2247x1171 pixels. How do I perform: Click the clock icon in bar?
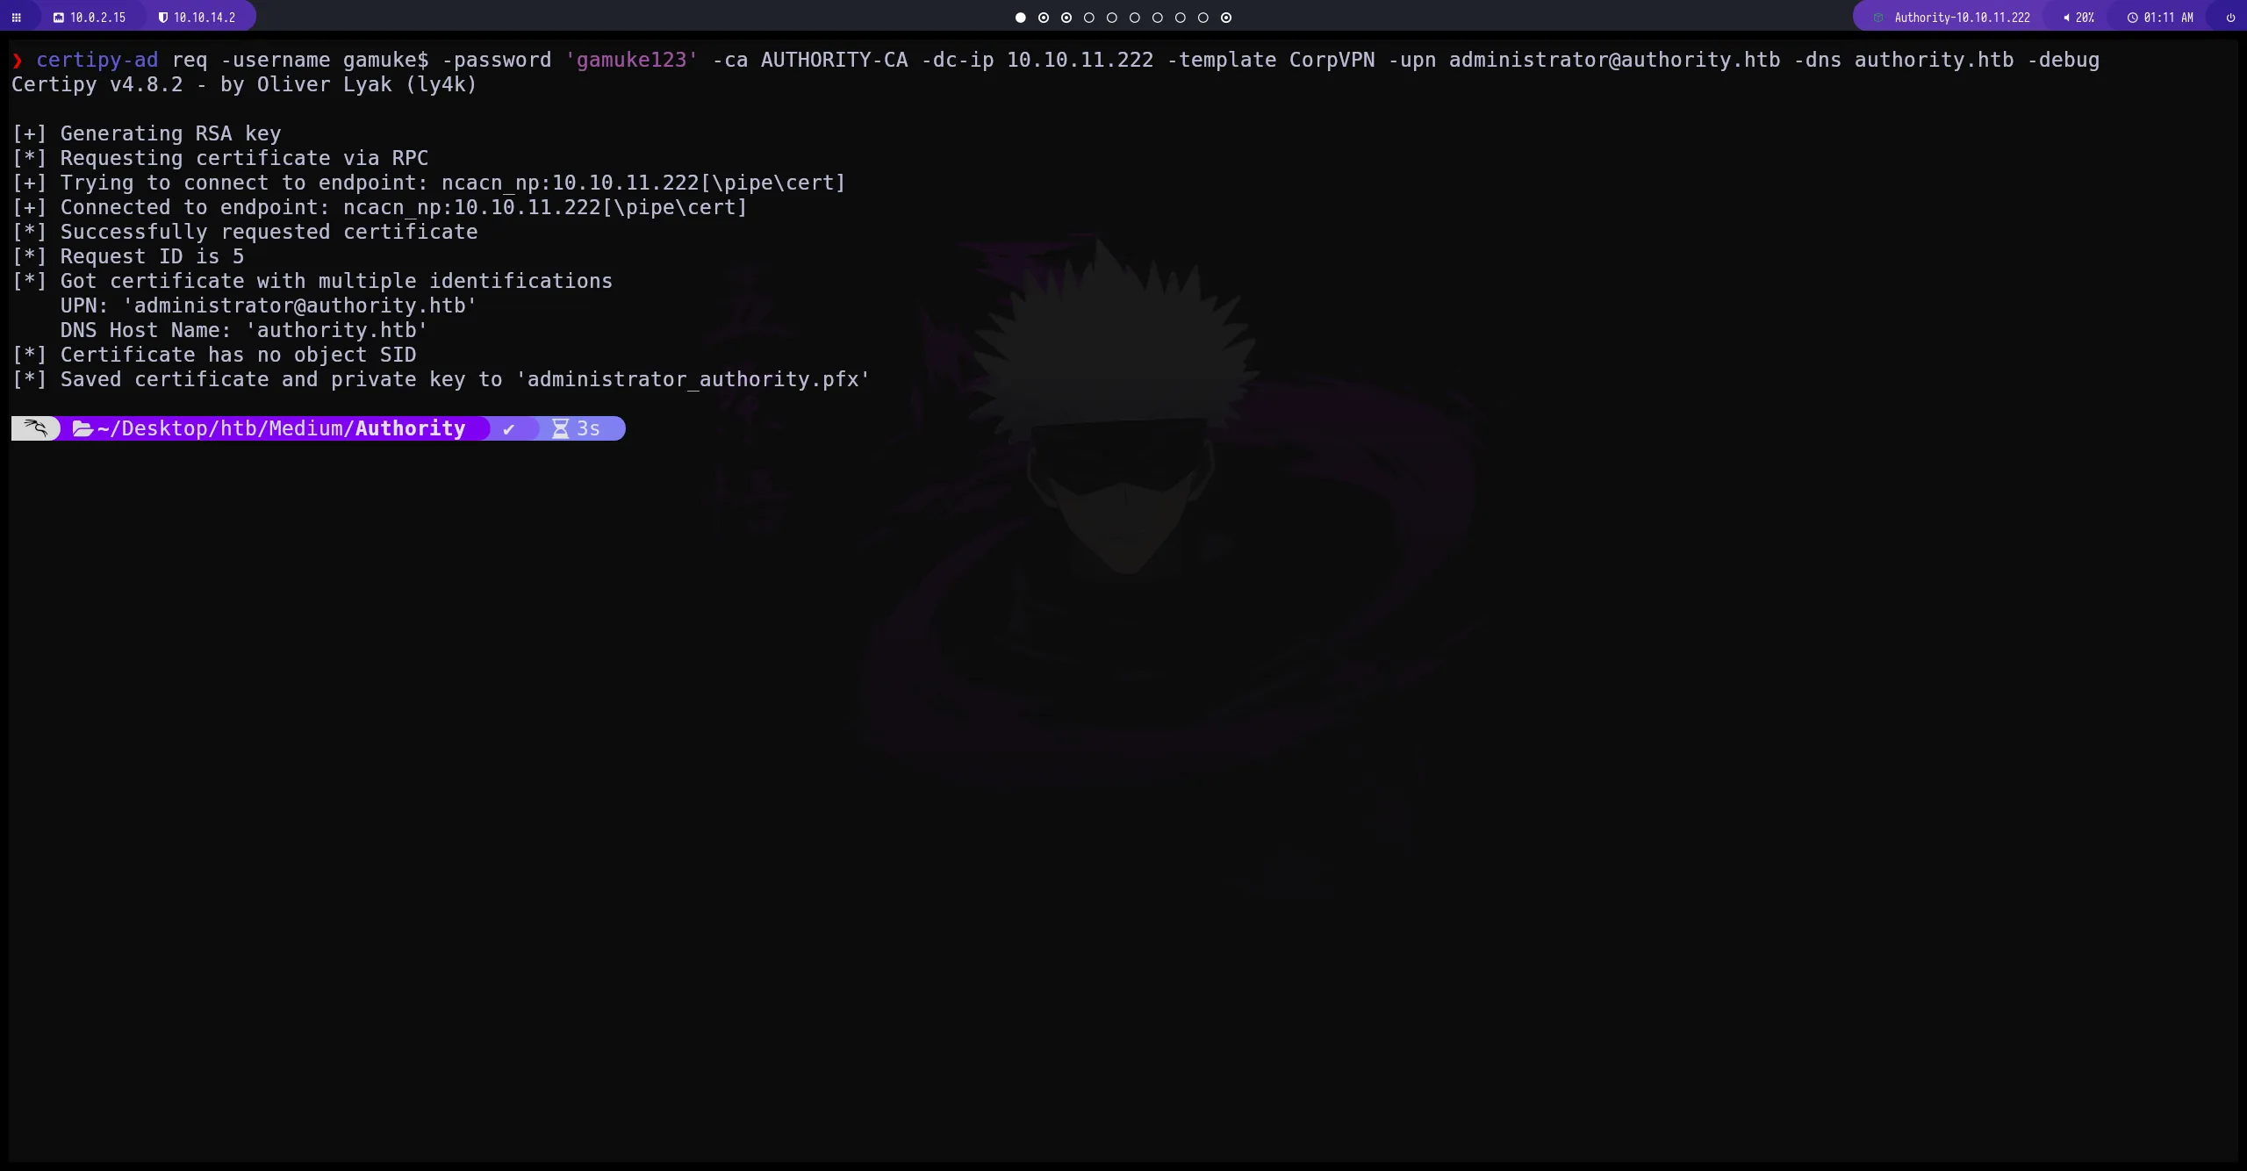(x=2132, y=18)
